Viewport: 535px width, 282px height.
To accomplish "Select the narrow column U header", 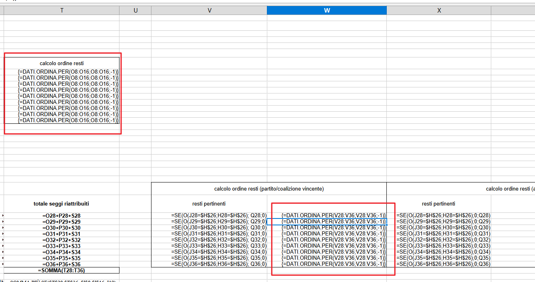I will (135, 11).
